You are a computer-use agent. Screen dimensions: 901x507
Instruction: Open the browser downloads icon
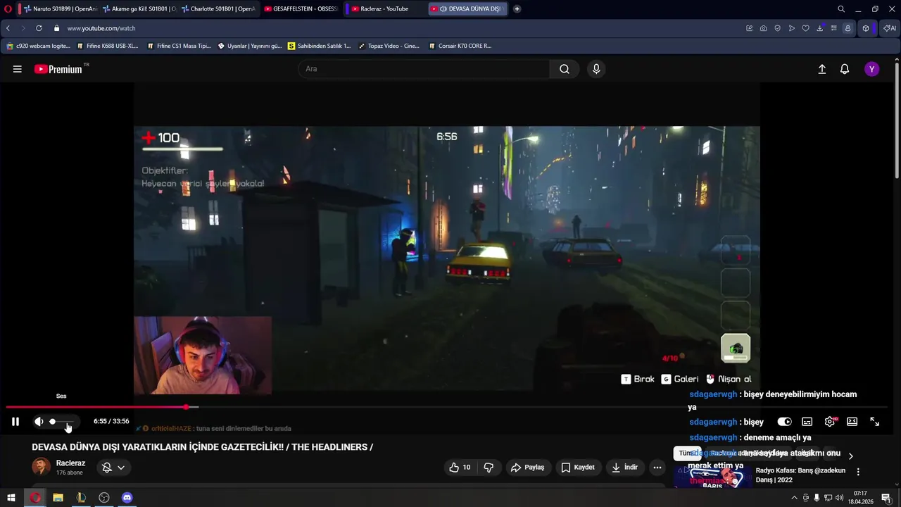click(x=820, y=28)
